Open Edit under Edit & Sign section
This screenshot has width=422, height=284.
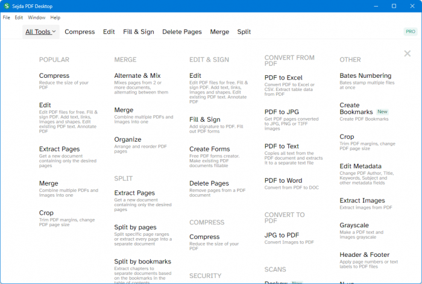tap(195, 75)
